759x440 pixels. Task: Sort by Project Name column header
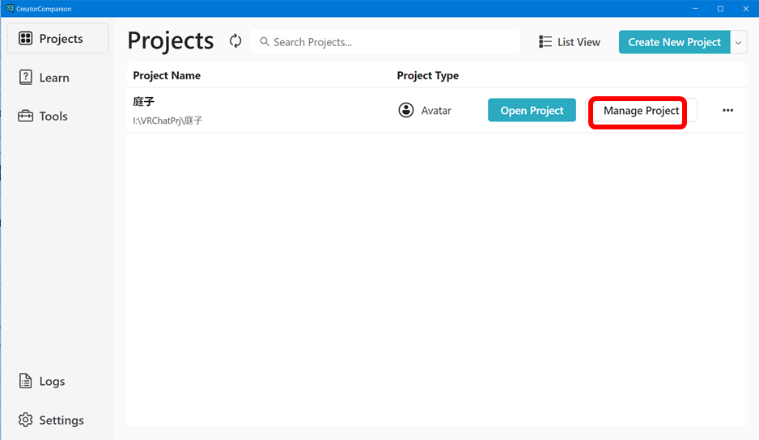coord(167,76)
